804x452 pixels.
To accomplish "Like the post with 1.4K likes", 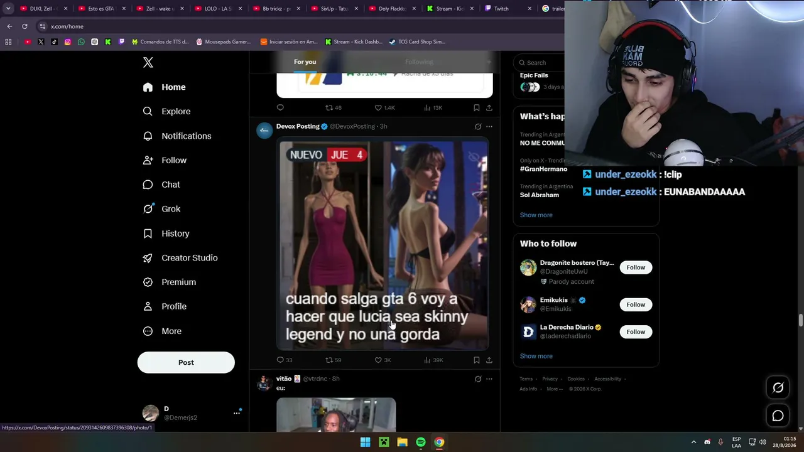I will pyautogui.click(x=384, y=107).
